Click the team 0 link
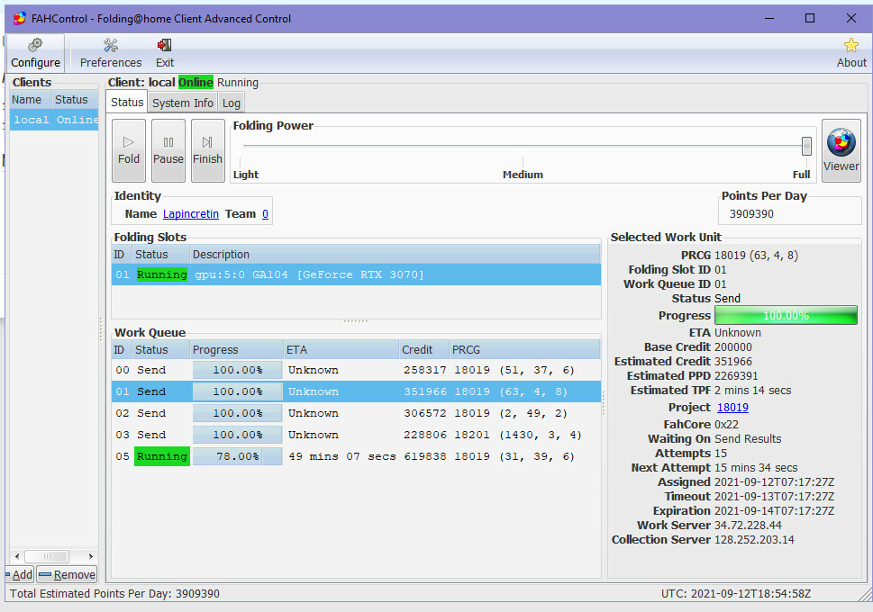 pos(265,214)
